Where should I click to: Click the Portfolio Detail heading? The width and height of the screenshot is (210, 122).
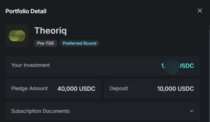26,11
